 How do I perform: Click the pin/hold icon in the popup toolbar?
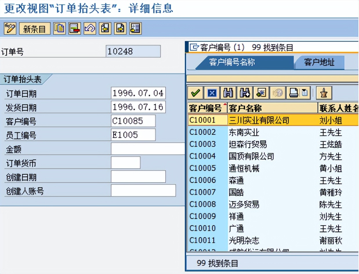click(x=323, y=93)
